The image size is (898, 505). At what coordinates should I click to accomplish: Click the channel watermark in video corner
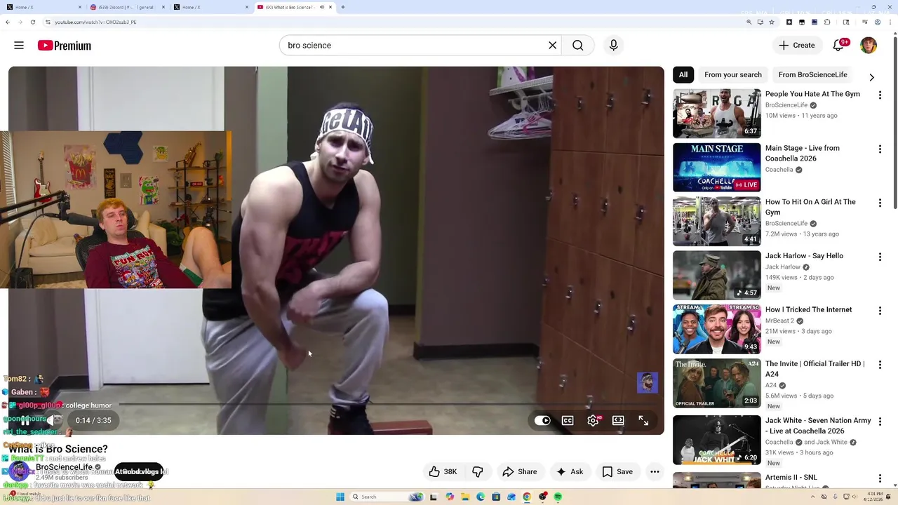pos(647,383)
